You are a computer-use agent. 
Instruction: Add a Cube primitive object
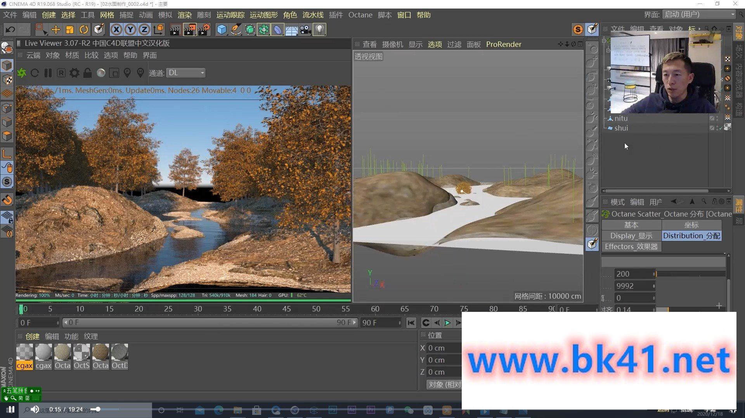click(x=222, y=29)
